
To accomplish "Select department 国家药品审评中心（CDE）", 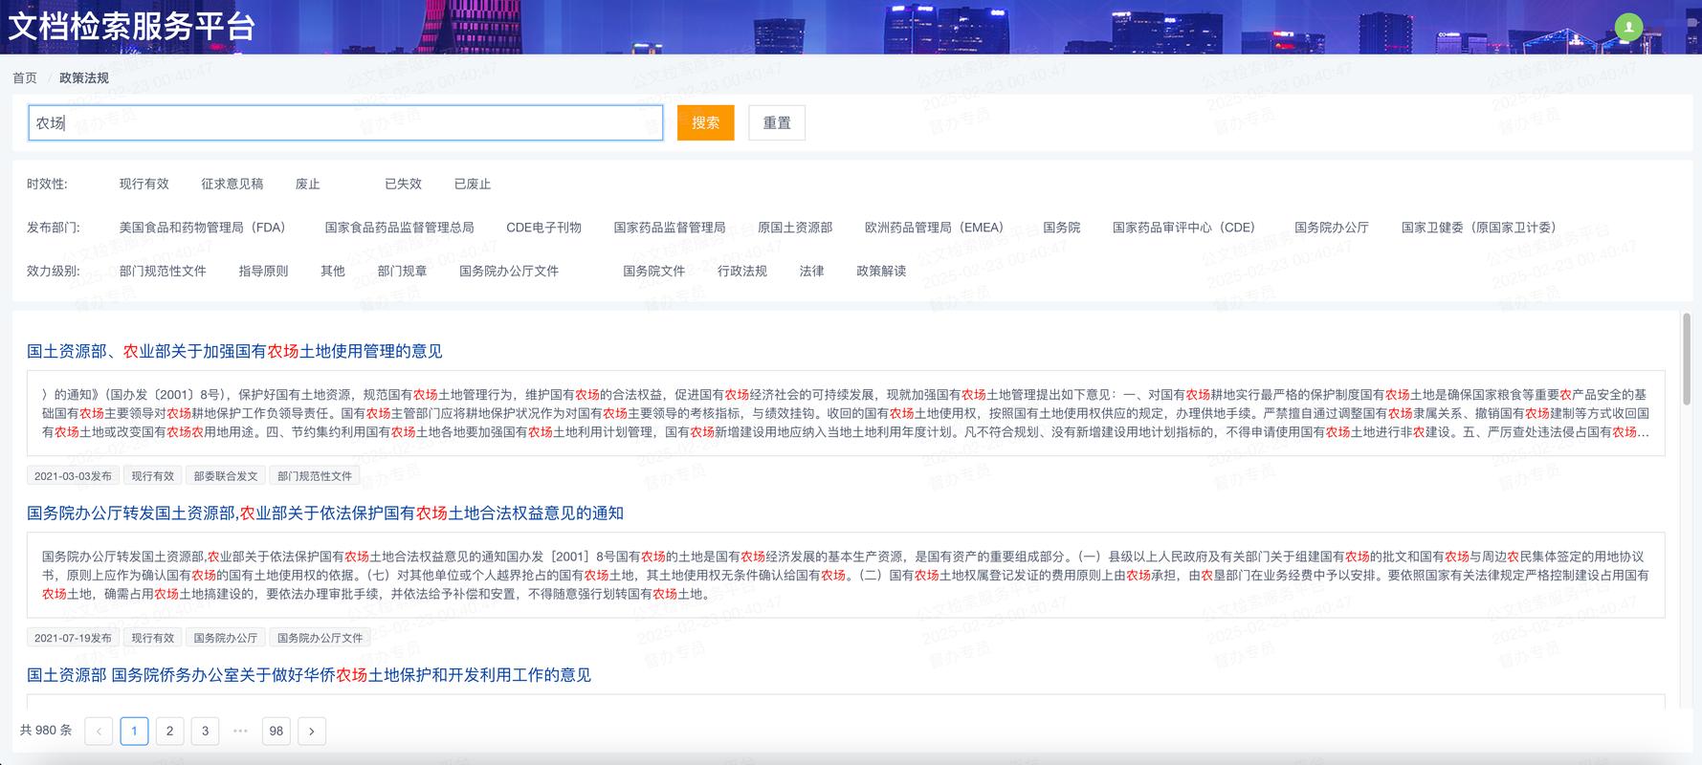I will pos(1187,228).
